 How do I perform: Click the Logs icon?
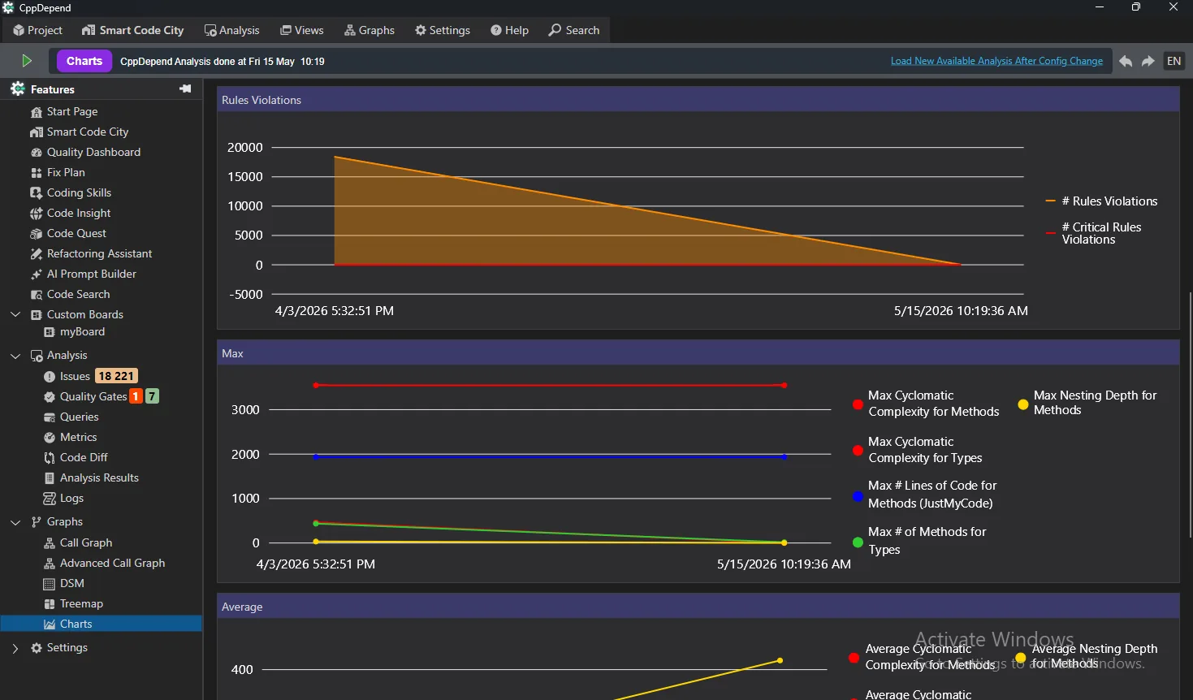click(x=50, y=498)
